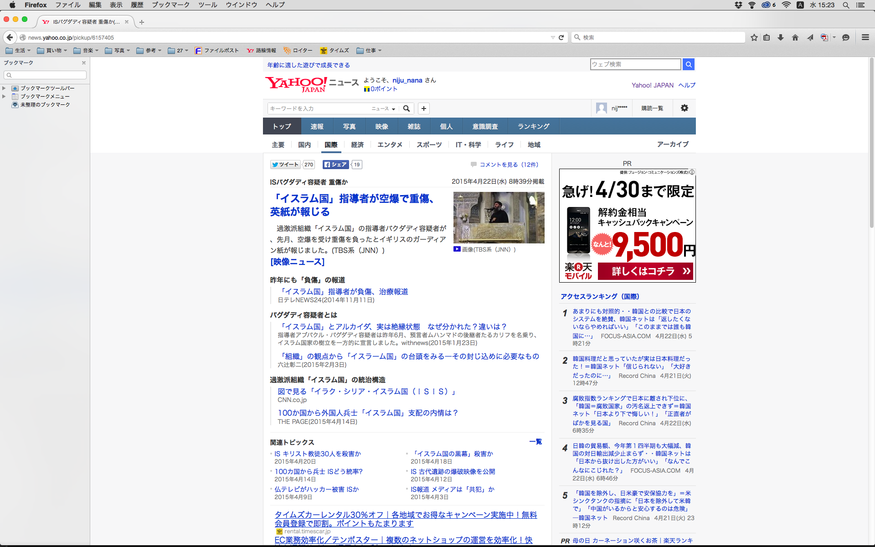Click the Yahoo settings gear icon
875x547 pixels.
685,108
